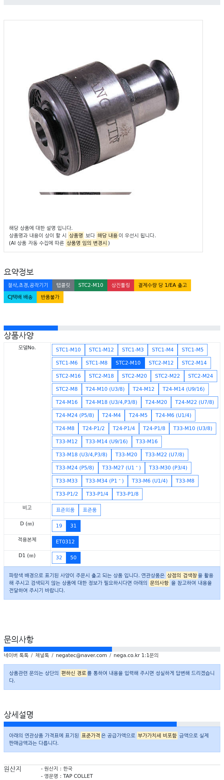Select 표준품 remark option
This screenshot has height=780, width=224.
coord(90,510)
